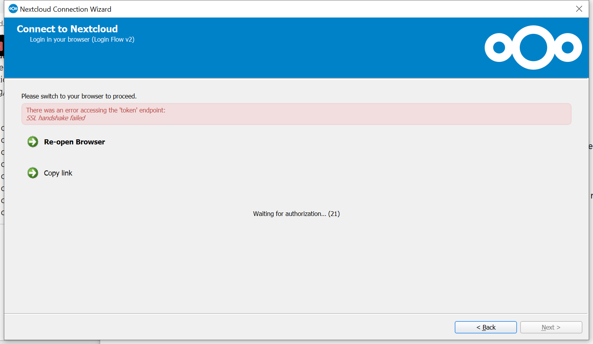Viewport: 593px width, 344px height.
Task: Go back with the Back button
Action: point(486,327)
